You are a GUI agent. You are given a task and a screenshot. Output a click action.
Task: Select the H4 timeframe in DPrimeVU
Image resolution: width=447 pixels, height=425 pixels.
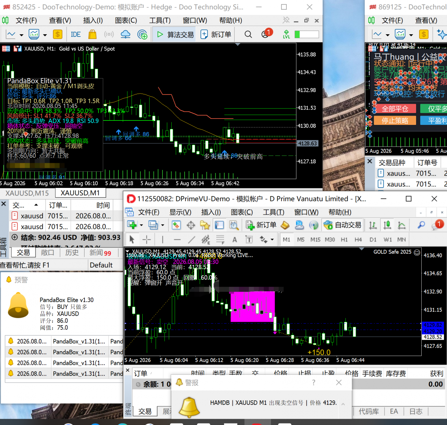click(358, 239)
